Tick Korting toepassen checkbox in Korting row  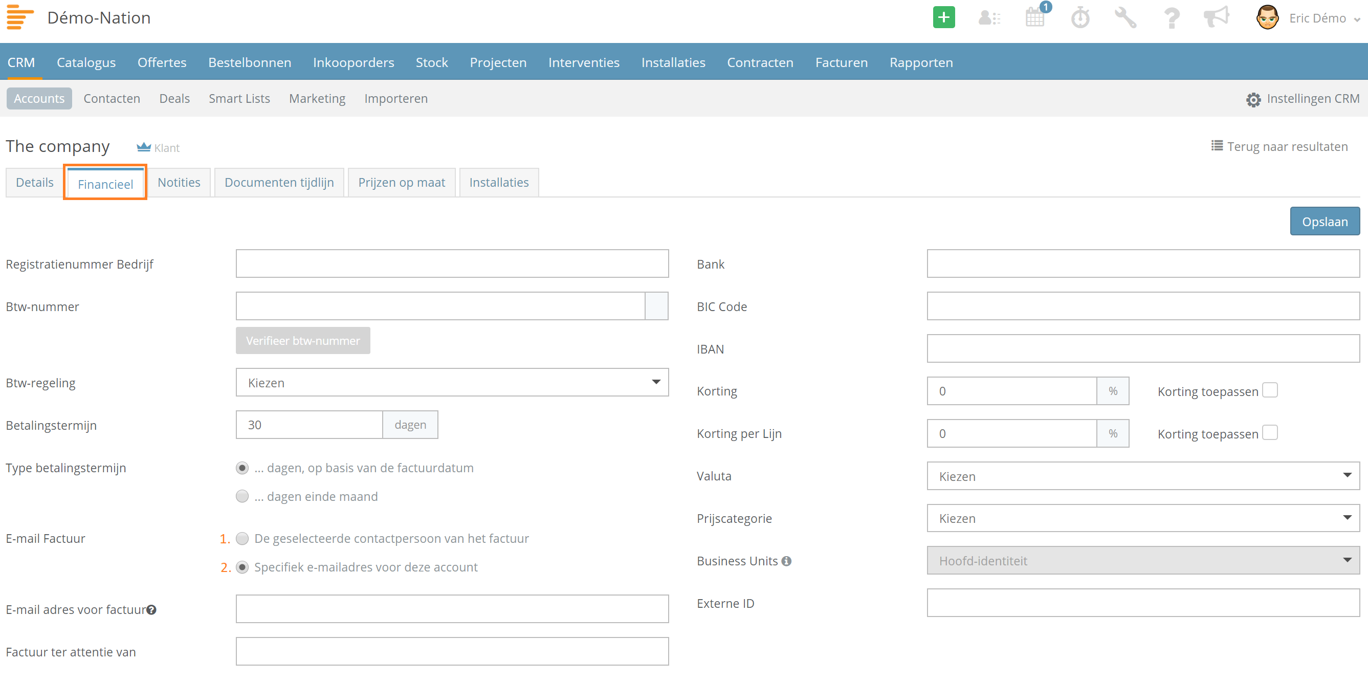tap(1270, 390)
